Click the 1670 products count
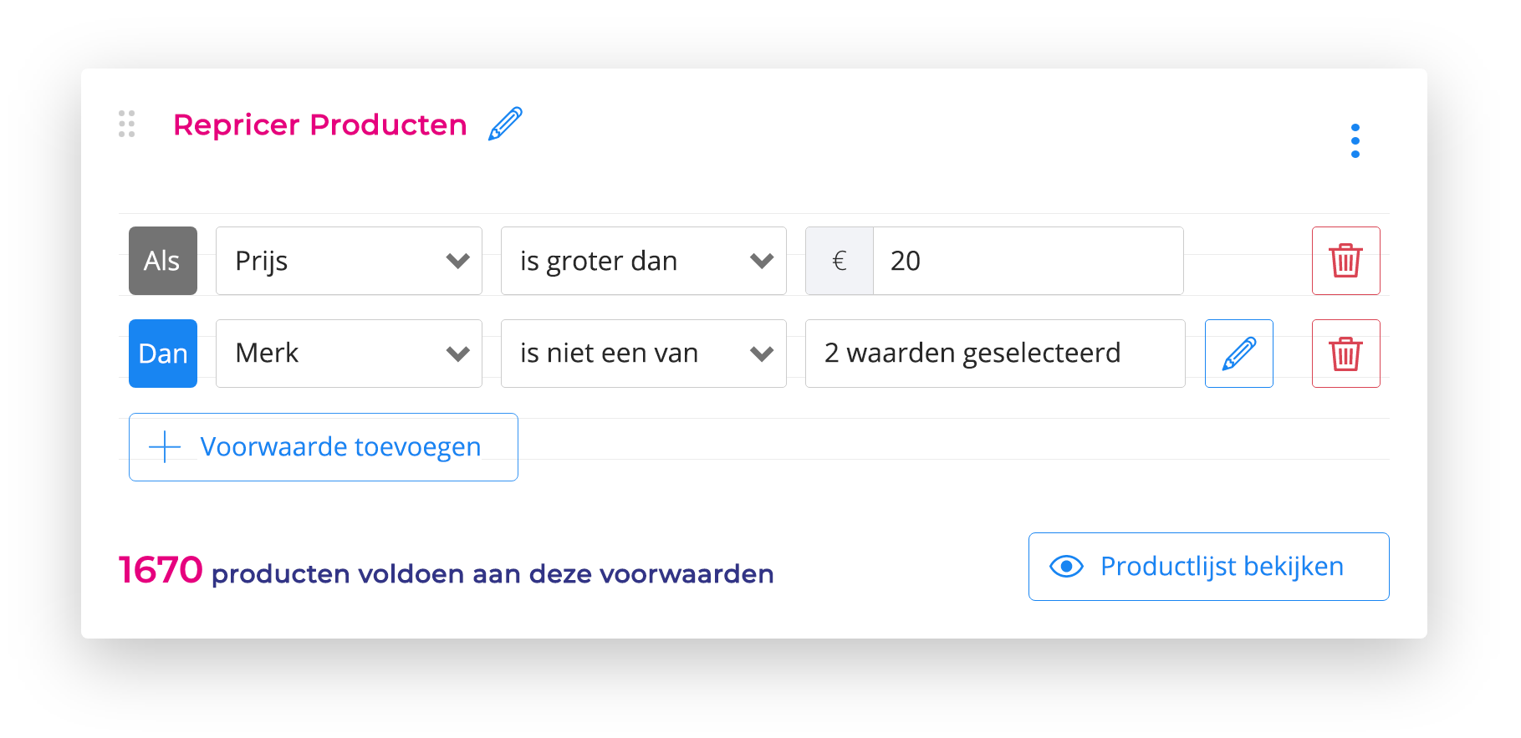 pos(157,569)
